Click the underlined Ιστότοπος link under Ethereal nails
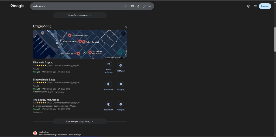 (x=60, y=92)
